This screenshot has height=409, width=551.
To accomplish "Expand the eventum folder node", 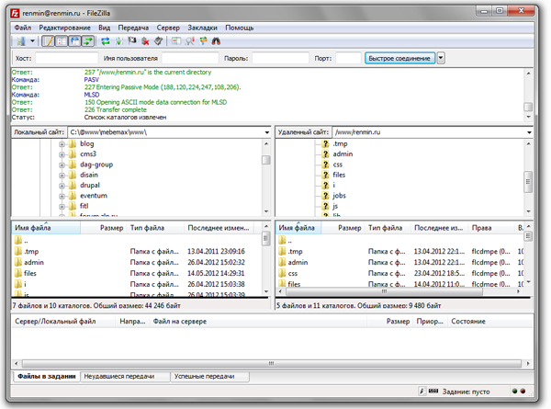I will [62, 196].
